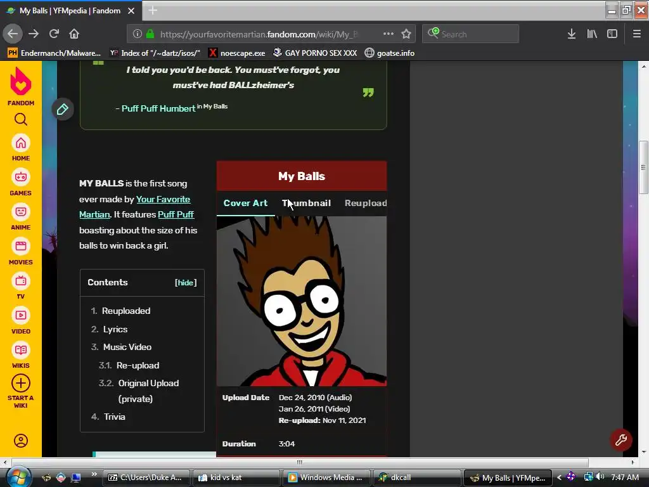Open the user profile icon in sidebar
Viewport: 649px width, 487px height.
21,441
